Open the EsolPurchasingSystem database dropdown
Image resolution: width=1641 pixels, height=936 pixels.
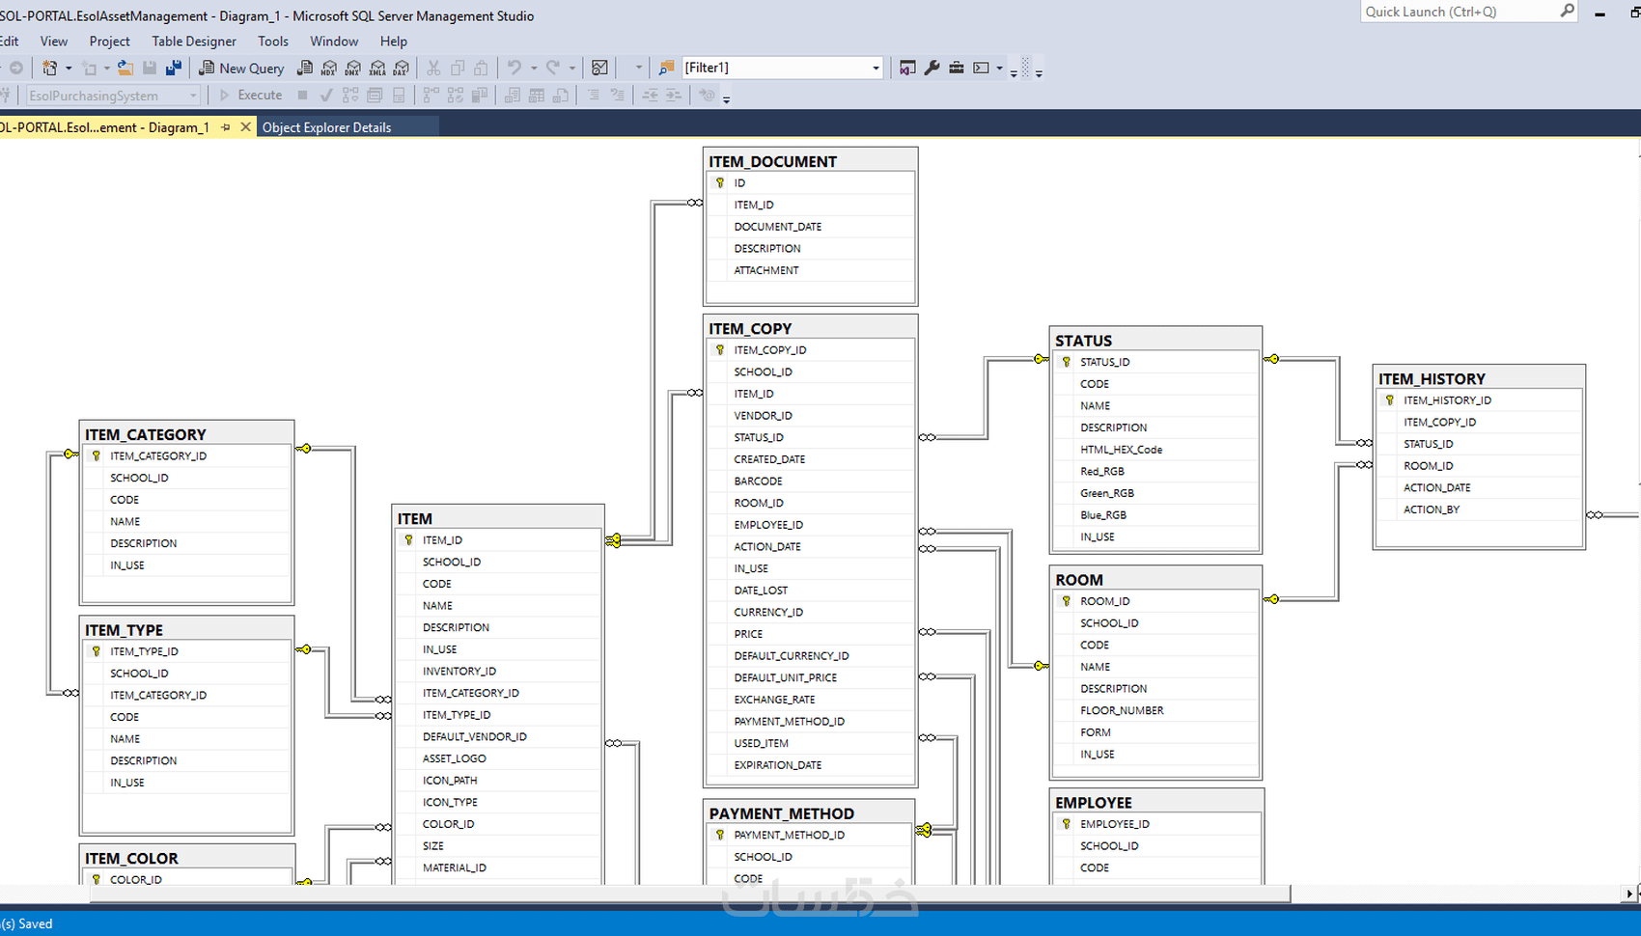coord(193,95)
